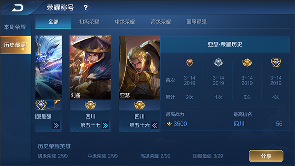Click the 最高战力 3500 power icon

169,124
